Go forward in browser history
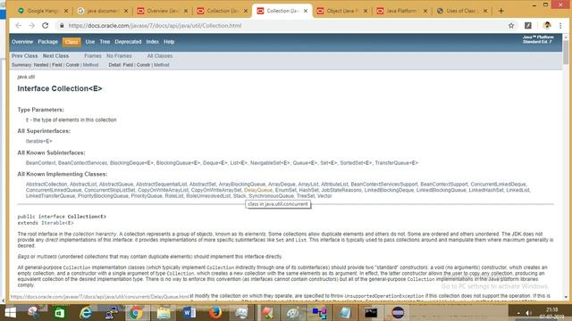Viewport: 572px width, 321px height. (x=32, y=26)
